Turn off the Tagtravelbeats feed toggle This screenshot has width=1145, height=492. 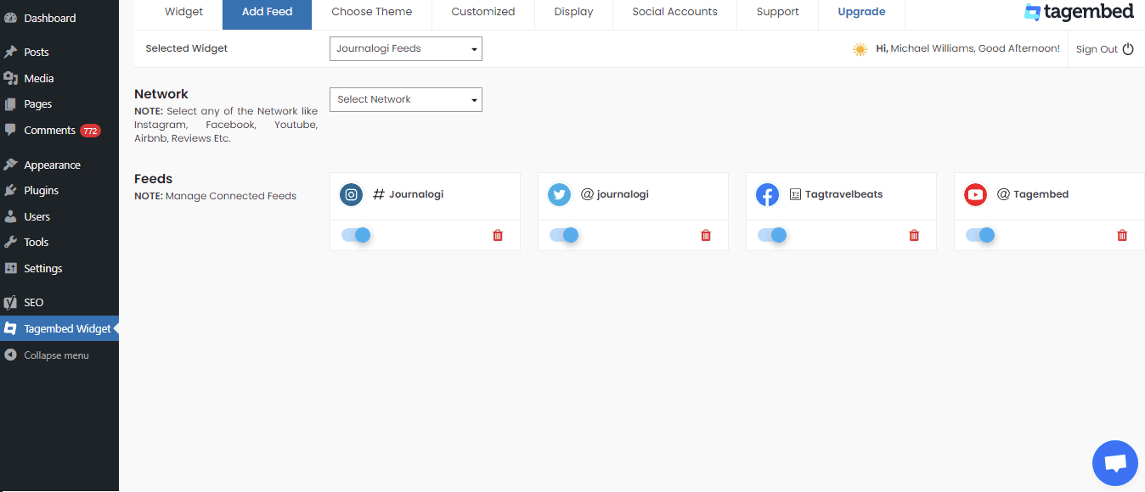point(772,235)
